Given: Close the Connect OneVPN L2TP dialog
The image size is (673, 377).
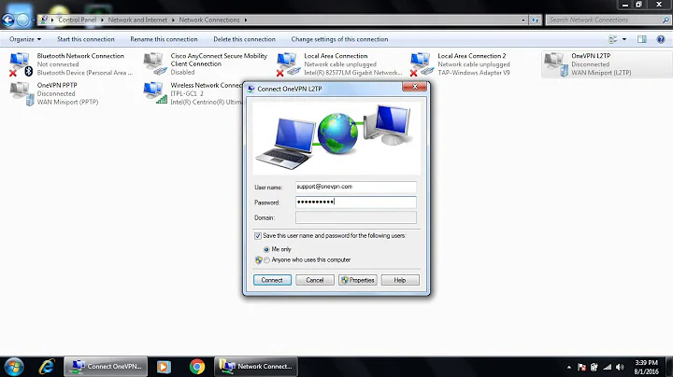Looking at the screenshot, I should tap(415, 87).
